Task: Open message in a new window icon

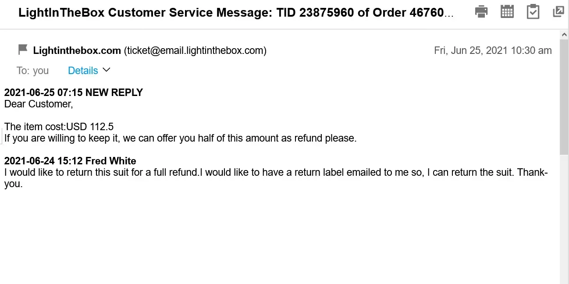Action: coord(558,12)
